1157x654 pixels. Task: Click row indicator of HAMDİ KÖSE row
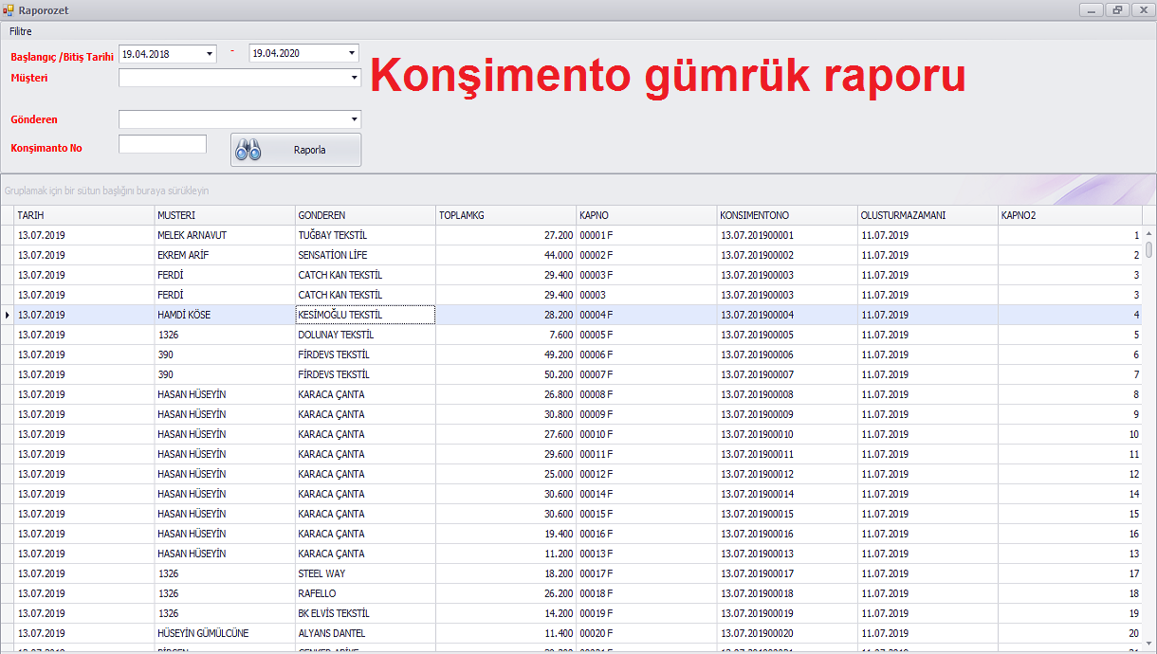tap(8, 315)
